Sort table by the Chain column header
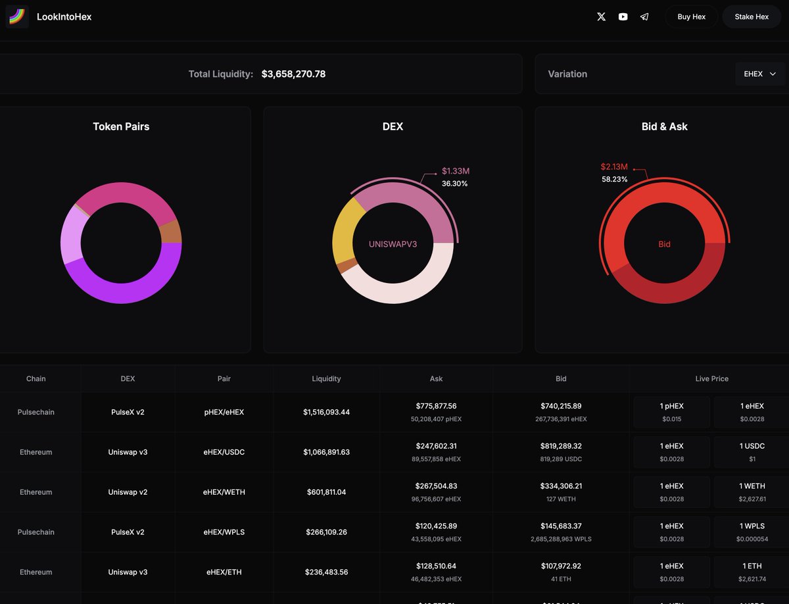 pos(36,379)
